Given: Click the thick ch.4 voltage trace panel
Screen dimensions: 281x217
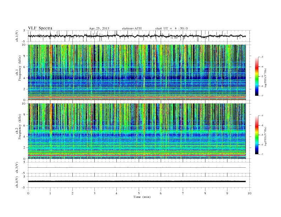Looking at the screenshot, I should (139, 182).
